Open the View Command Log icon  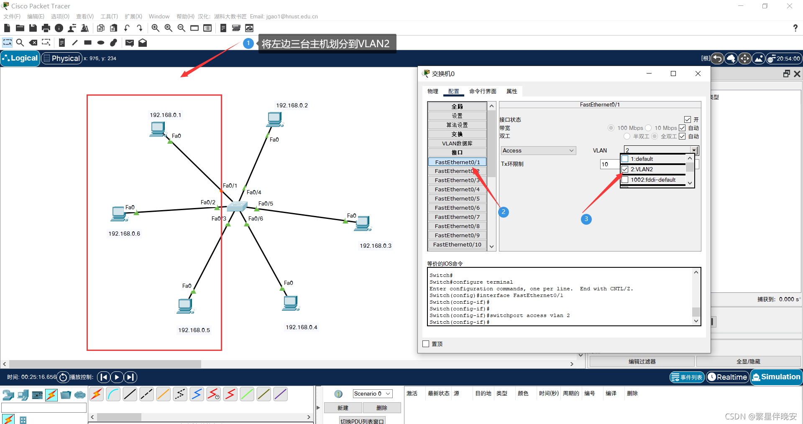[x=223, y=28]
